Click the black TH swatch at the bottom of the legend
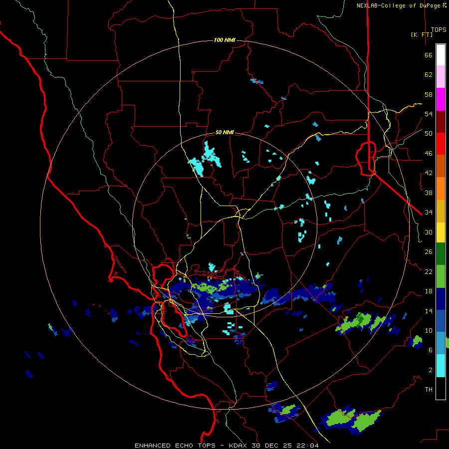The height and width of the screenshot is (449, 449). [x=441, y=388]
